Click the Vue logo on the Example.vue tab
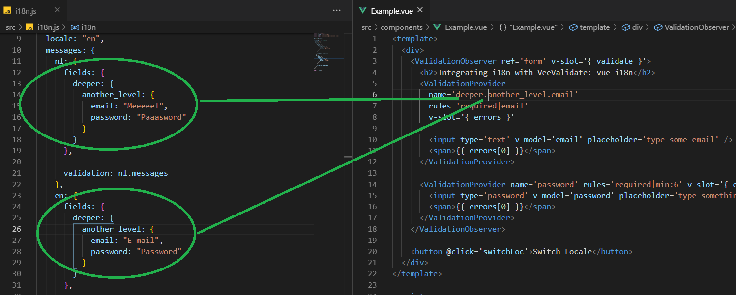This screenshot has height=295, width=736. 363,9
